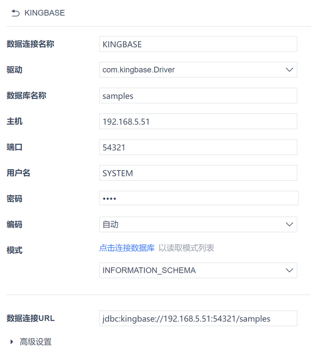This screenshot has height=351, width=311.
Task: Click the triangle icon beside 高级设置
Action: tap(12, 342)
